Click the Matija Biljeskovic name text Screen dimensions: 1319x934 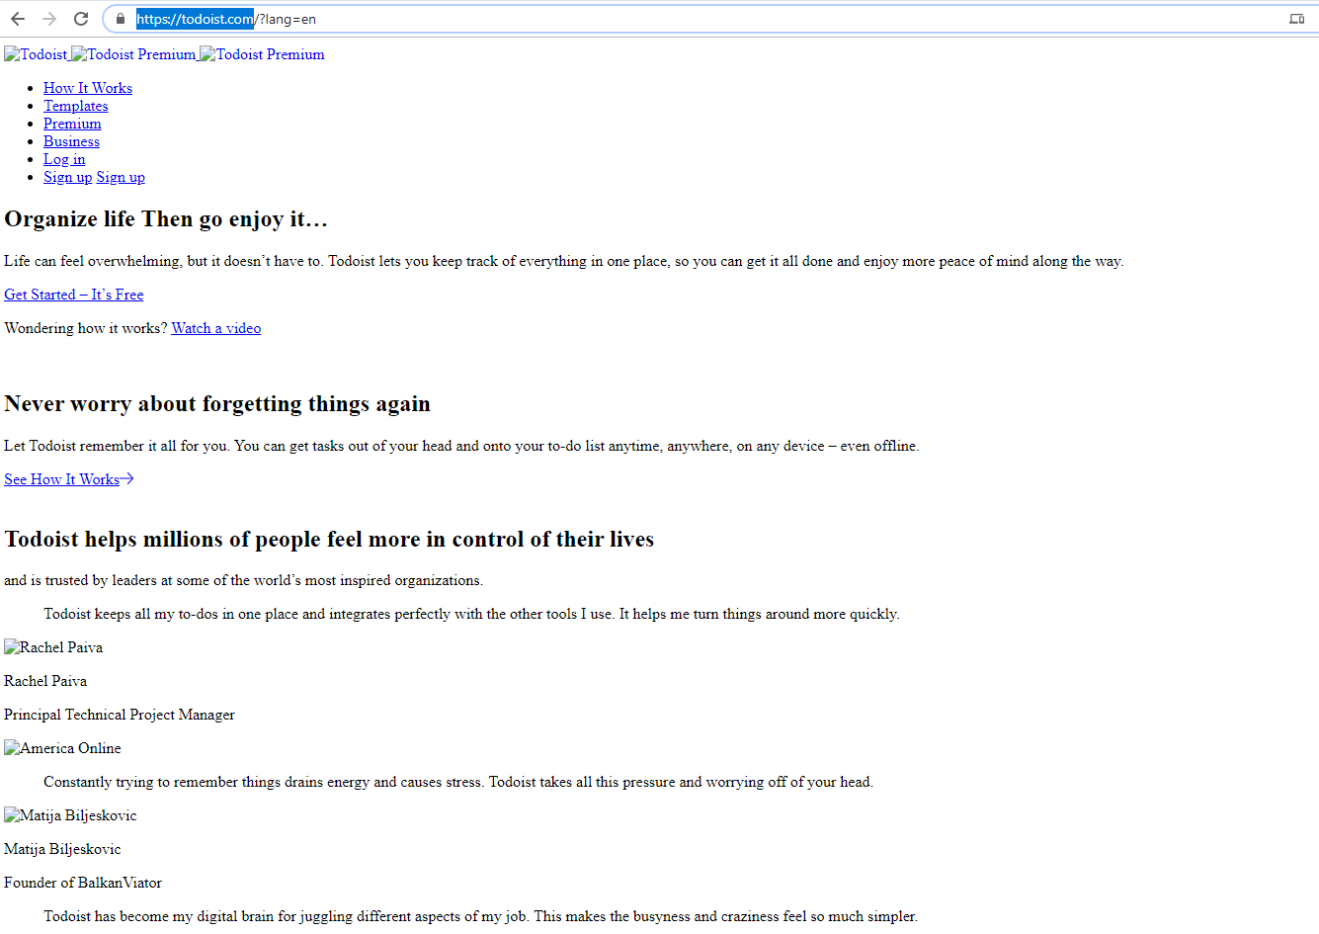pos(62,849)
